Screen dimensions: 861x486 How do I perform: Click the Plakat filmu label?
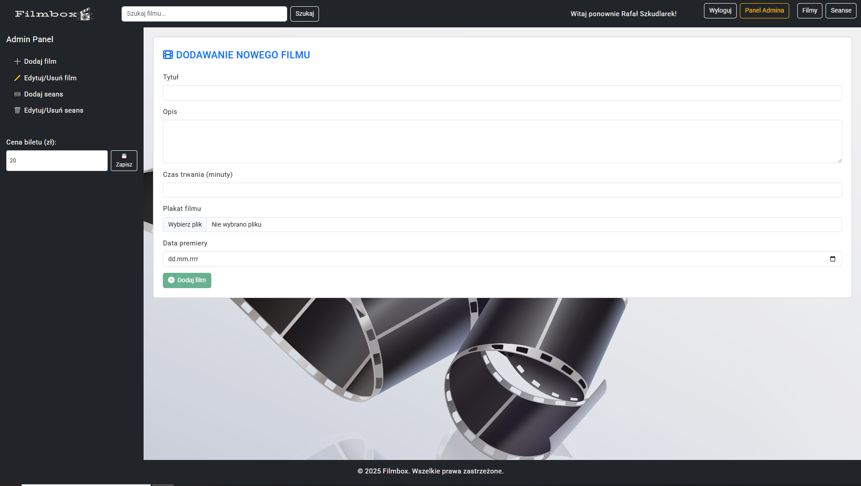point(182,209)
